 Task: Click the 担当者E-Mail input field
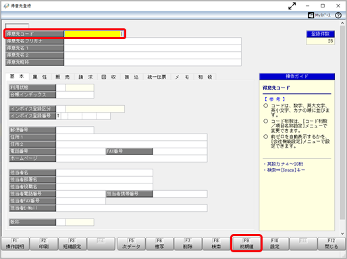[132, 208]
